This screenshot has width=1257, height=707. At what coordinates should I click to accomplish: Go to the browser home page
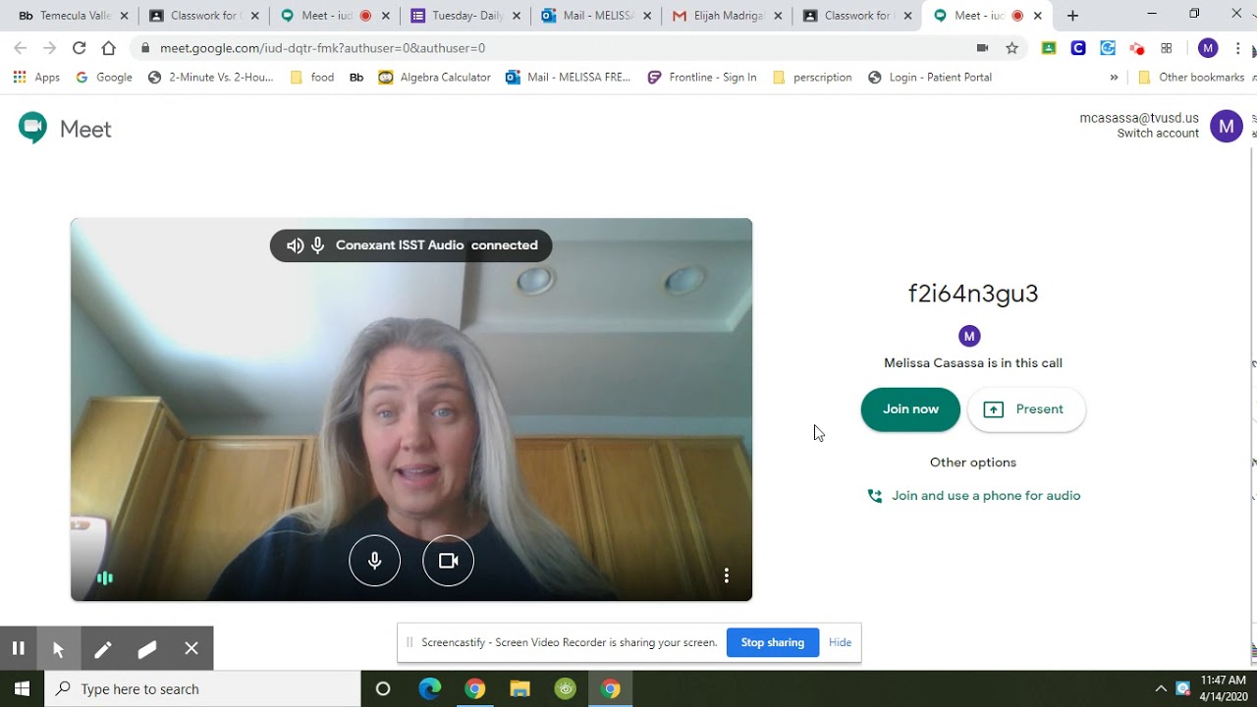[x=108, y=48]
